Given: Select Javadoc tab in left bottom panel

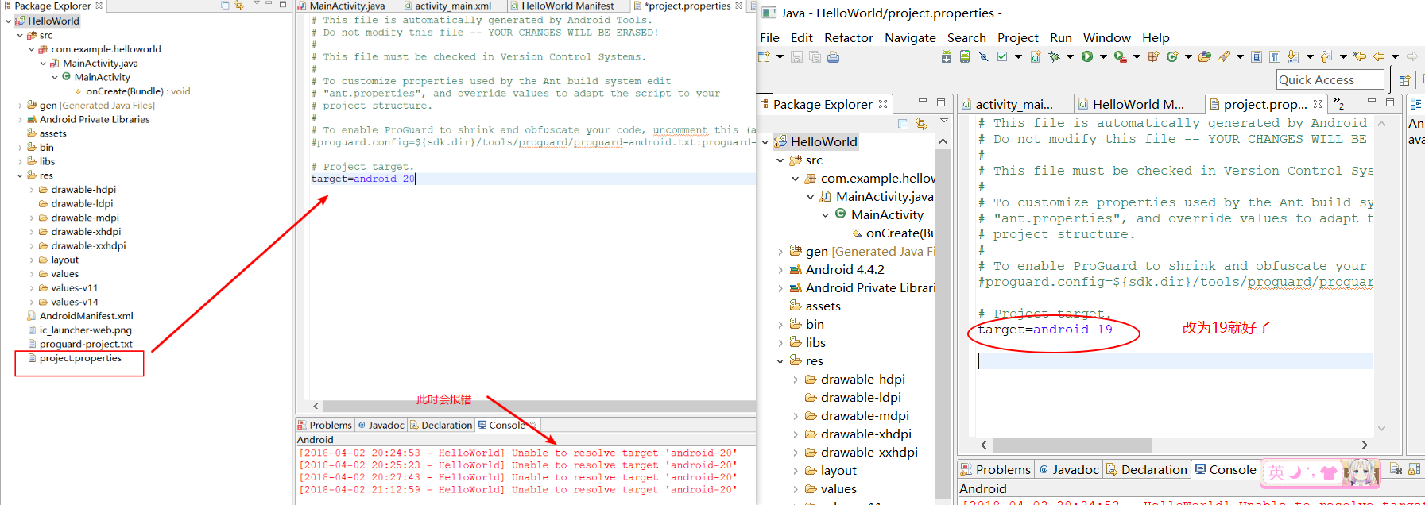Looking at the screenshot, I should tap(381, 425).
